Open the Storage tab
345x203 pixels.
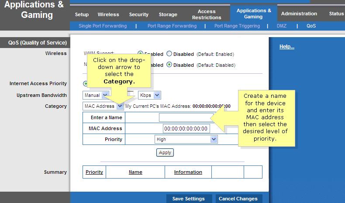coord(168,14)
